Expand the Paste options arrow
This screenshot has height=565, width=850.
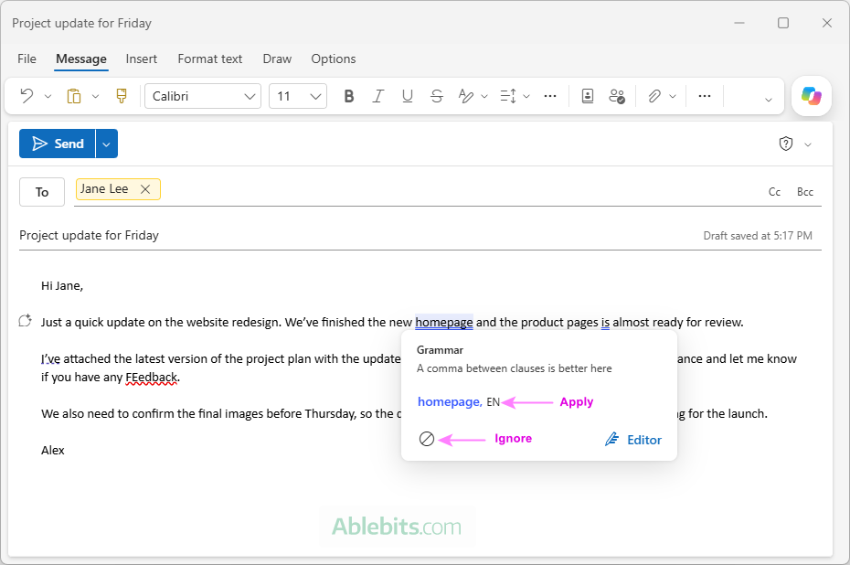[x=95, y=97]
